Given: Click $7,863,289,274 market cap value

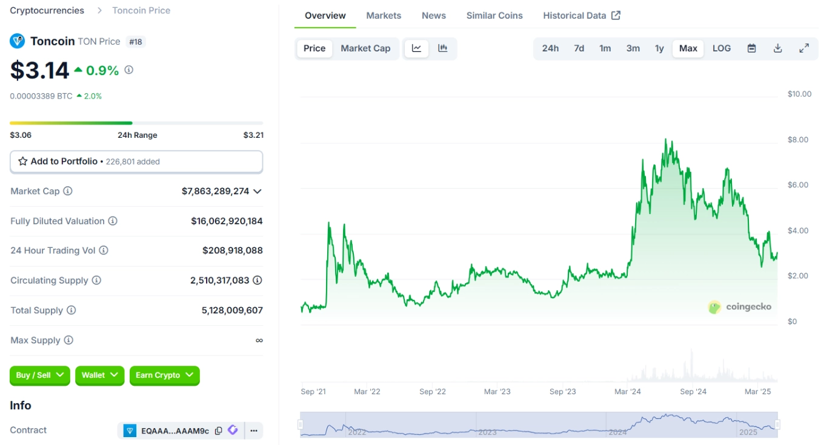Looking at the screenshot, I should [x=215, y=191].
